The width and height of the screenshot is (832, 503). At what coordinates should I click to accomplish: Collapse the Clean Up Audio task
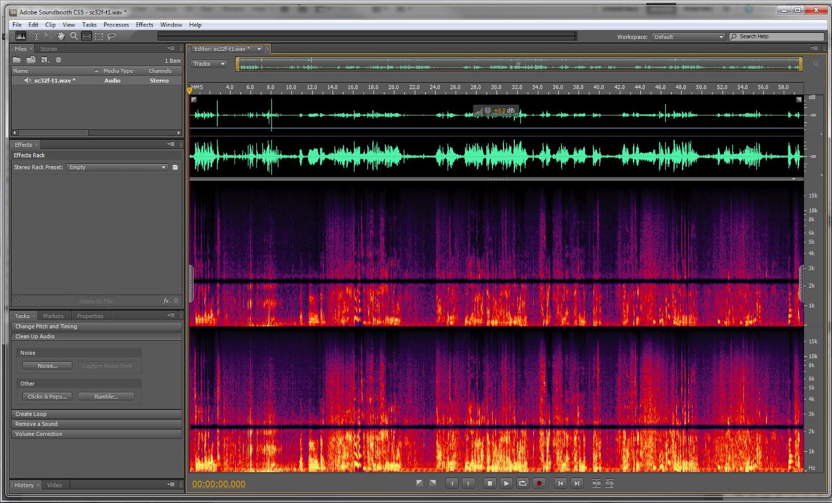pyautogui.click(x=97, y=336)
